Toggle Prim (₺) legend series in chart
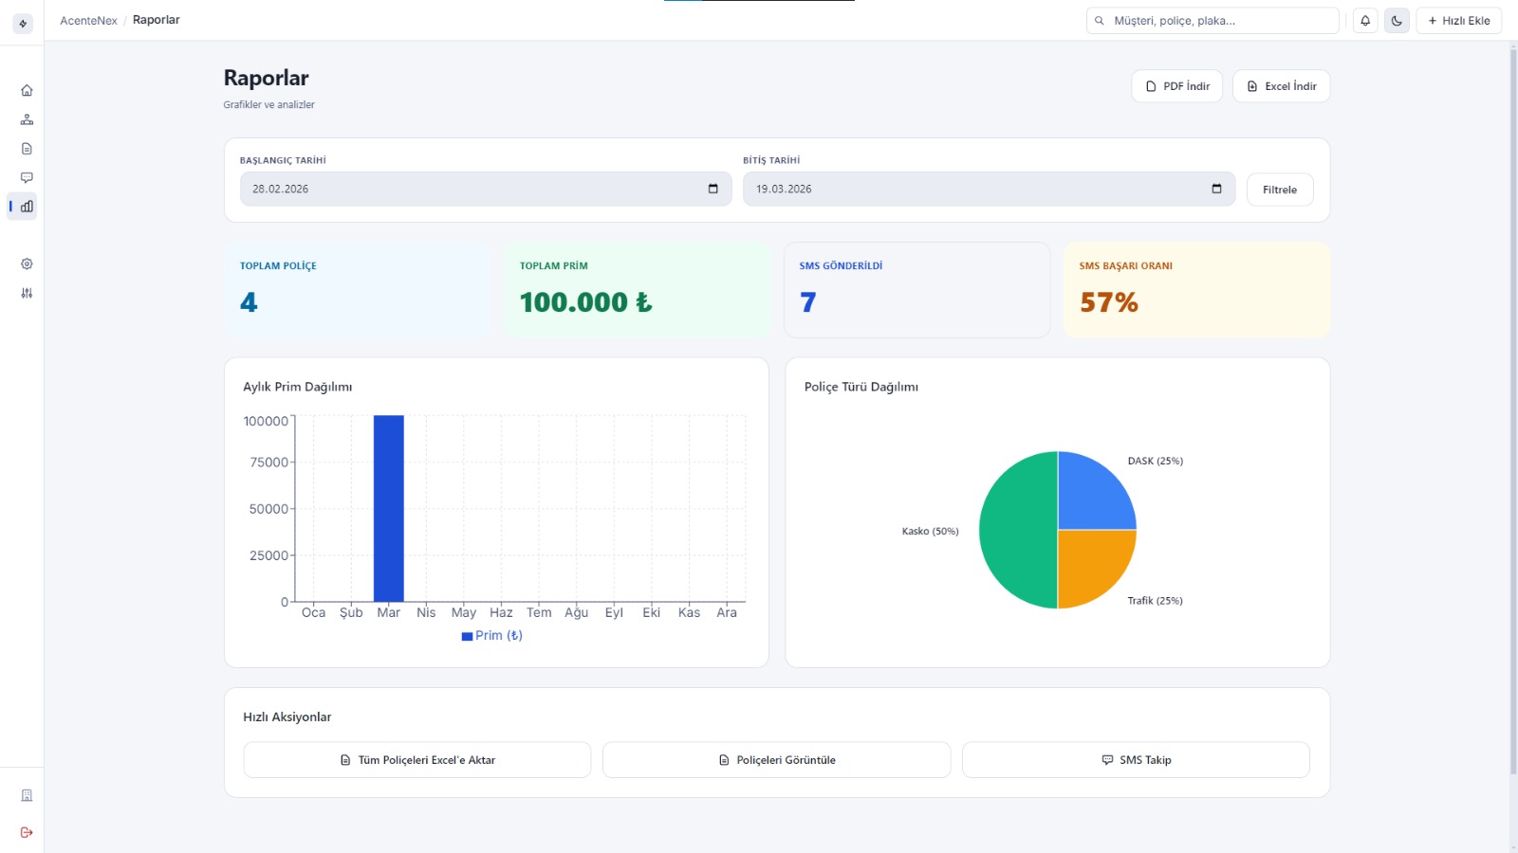 (492, 636)
